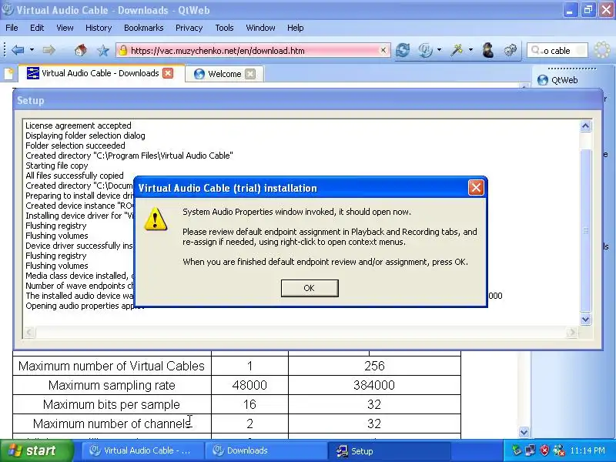
Task: Click the padlock icon in the address bar
Action: (123, 50)
